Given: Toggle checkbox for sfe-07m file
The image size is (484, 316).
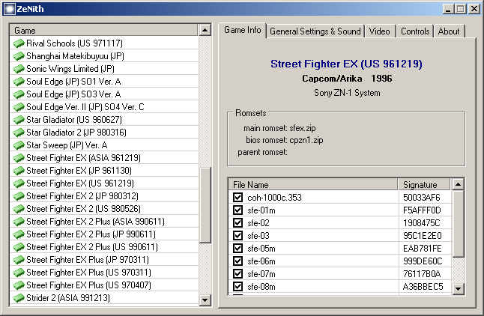Looking at the screenshot, I should (x=238, y=274).
